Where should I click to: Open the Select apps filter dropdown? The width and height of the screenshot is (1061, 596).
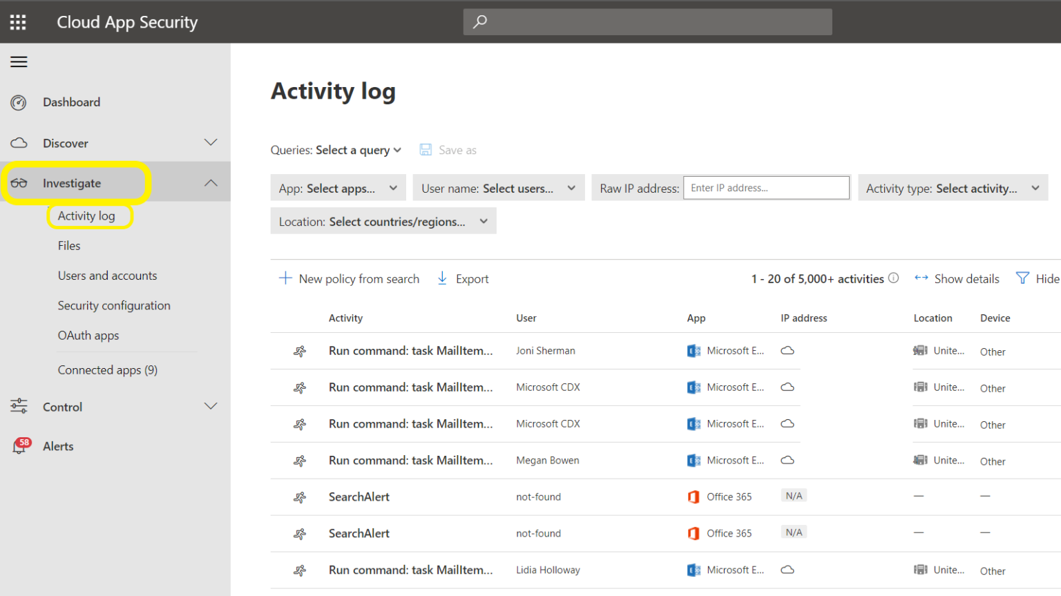(x=338, y=187)
